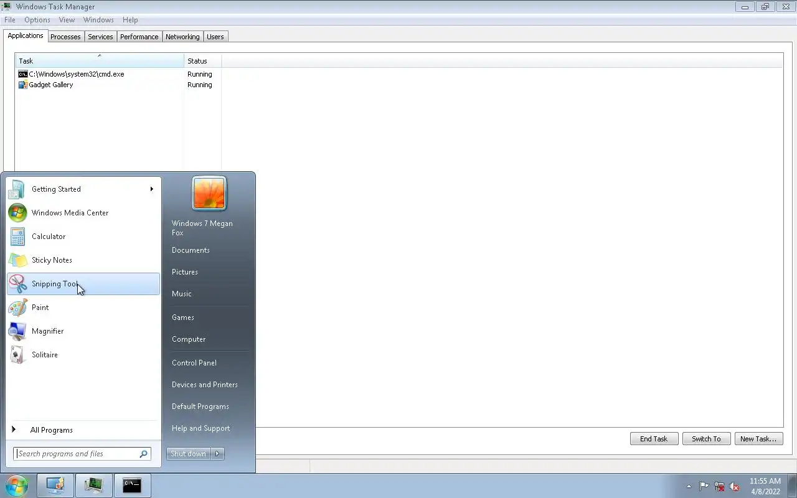Viewport: 797px width, 498px height.
Task: Launch Calculator from its icon
Action: pyautogui.click(x=17, y=237)
